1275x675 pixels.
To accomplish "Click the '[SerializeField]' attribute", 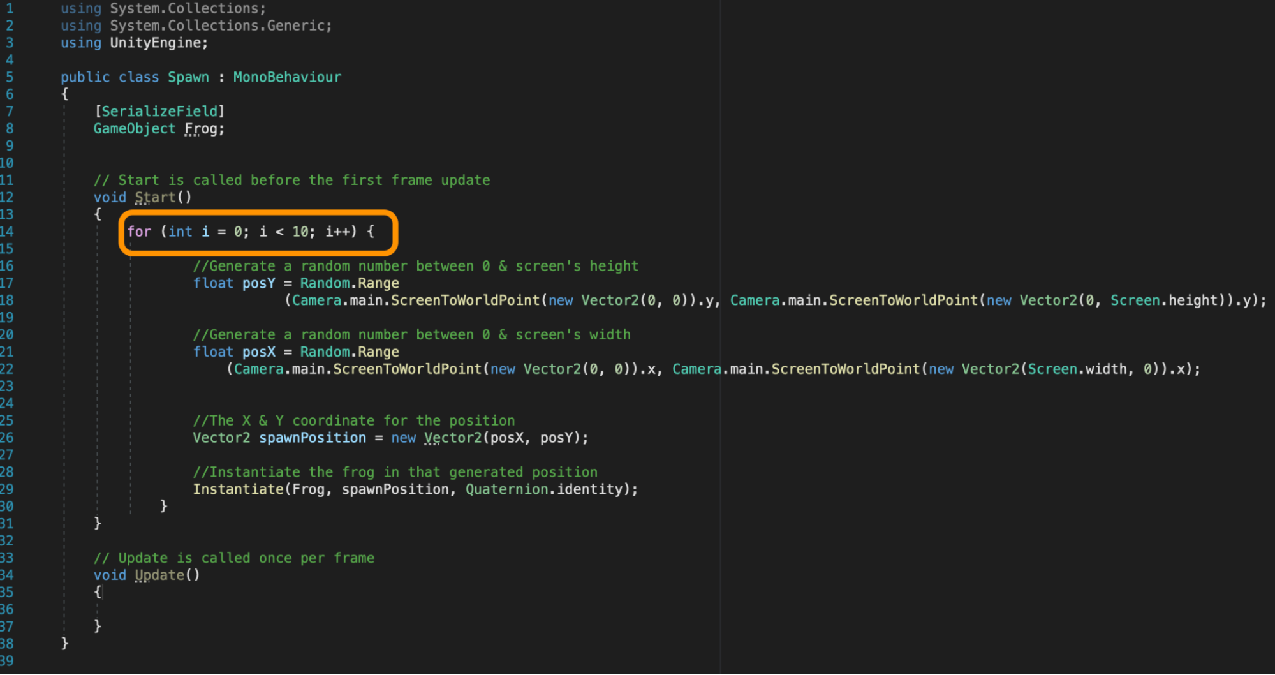I will point(159,112).
